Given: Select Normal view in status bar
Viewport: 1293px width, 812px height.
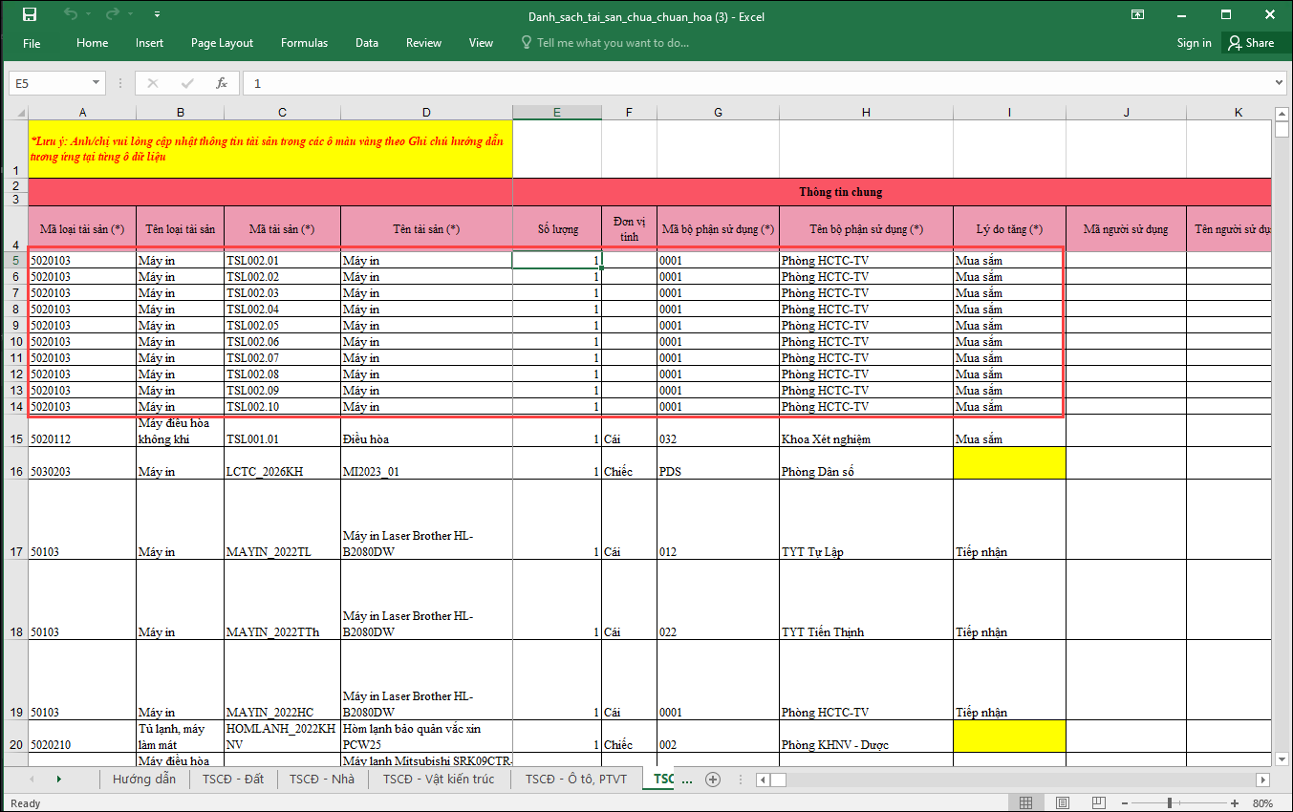Looking at the screenshot, I should point(1025,802).
